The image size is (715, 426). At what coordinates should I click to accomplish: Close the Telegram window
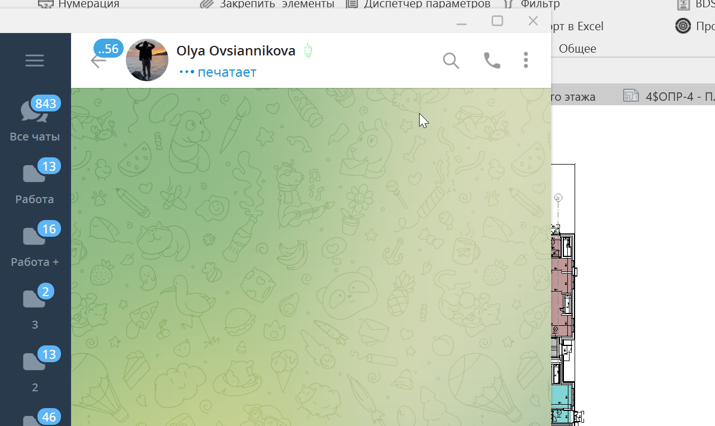(x=533, y=21)
